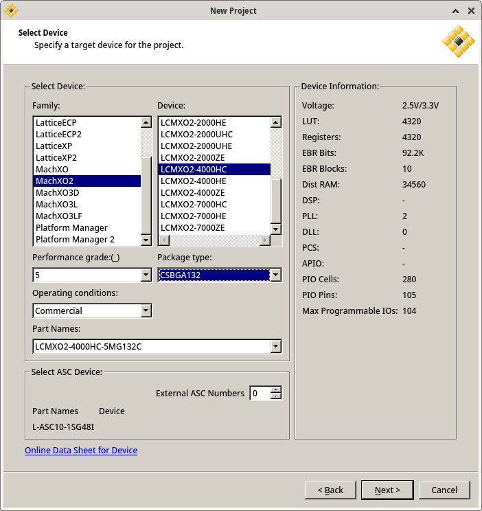Choose device LCMXO2-4000HE
482x511 pixels.
point(214,181)
